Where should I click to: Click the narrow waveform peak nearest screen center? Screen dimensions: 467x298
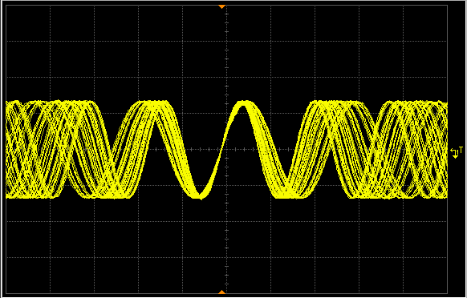pyautogui.click(x=244, y=103)
